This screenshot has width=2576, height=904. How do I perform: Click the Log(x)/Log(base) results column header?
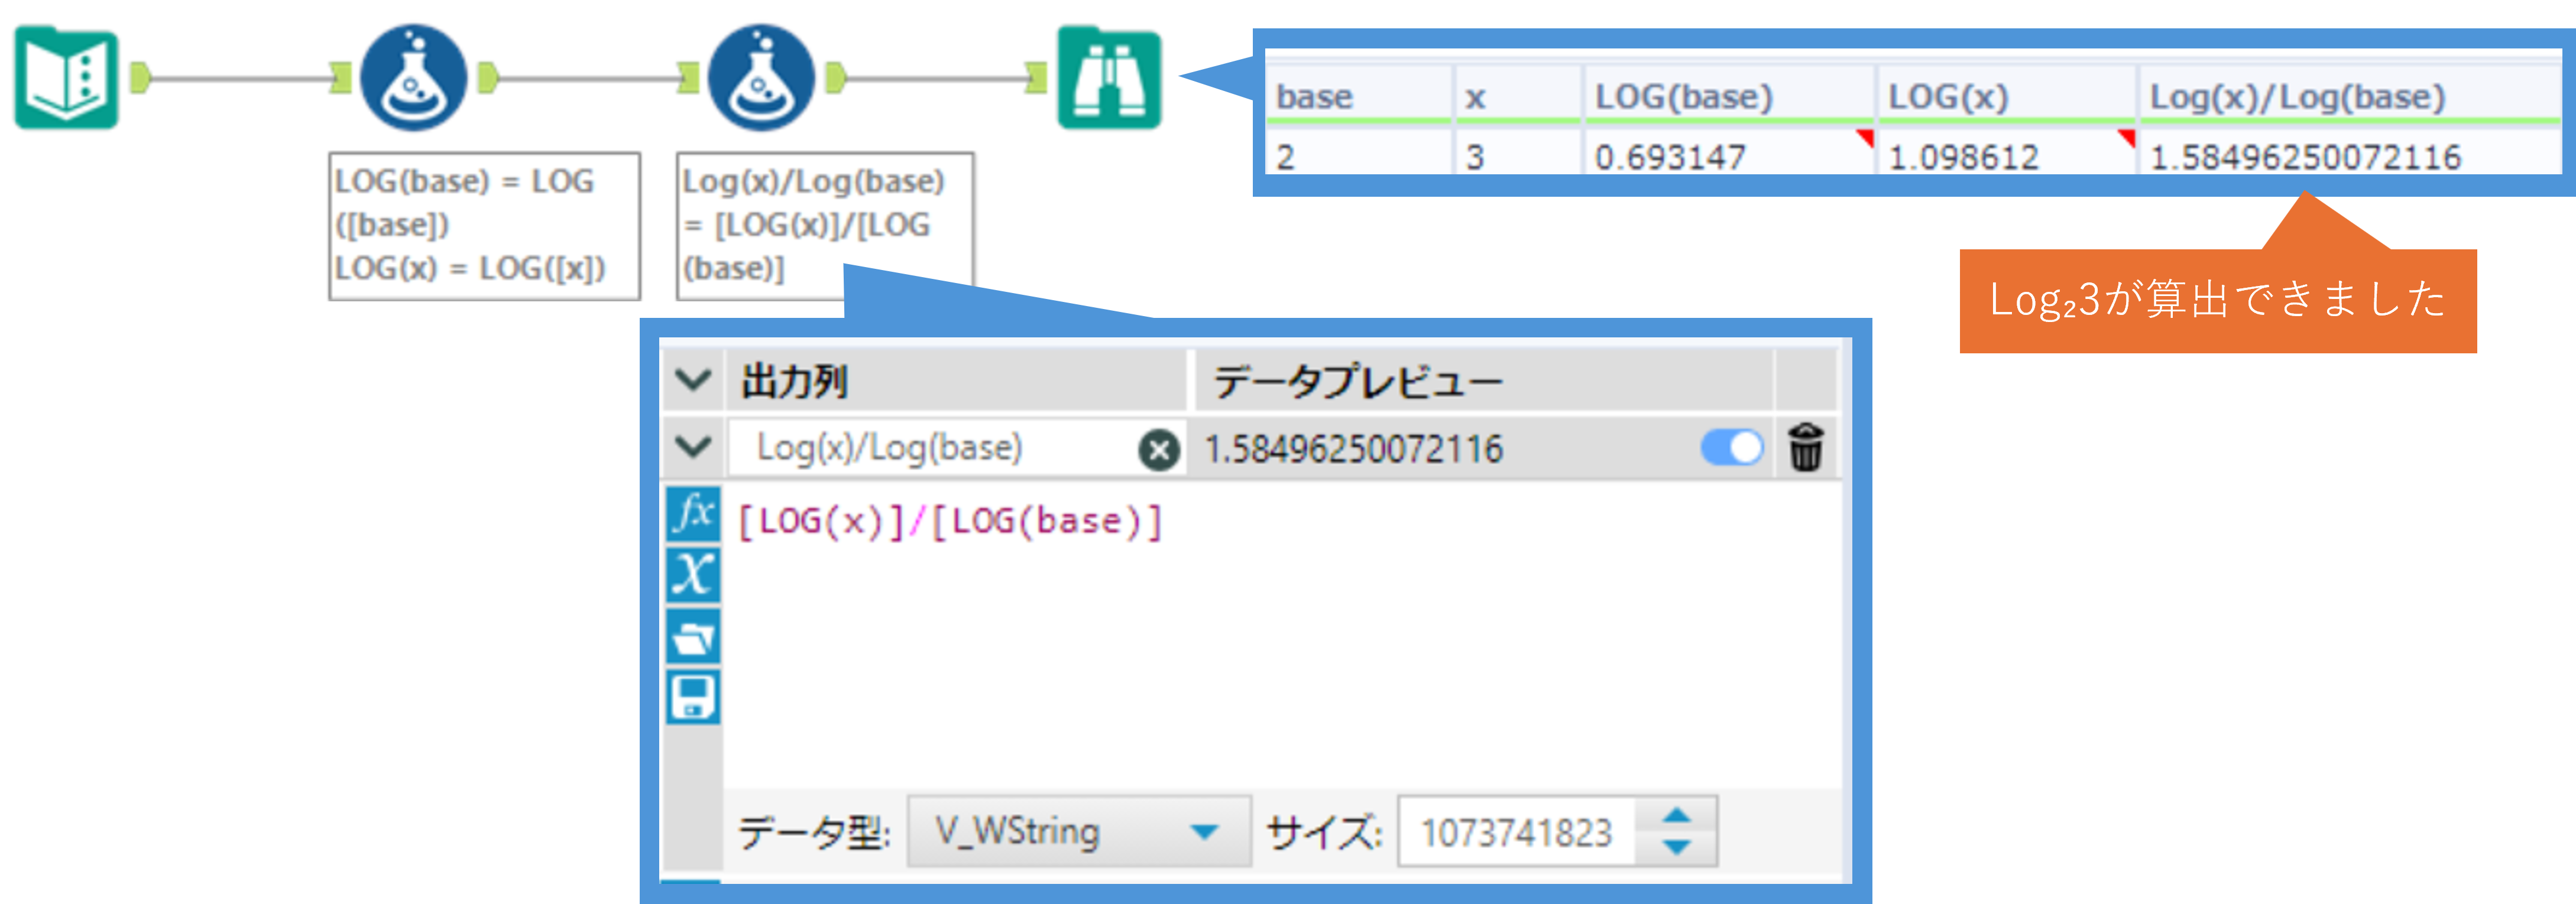point(2298,97)
